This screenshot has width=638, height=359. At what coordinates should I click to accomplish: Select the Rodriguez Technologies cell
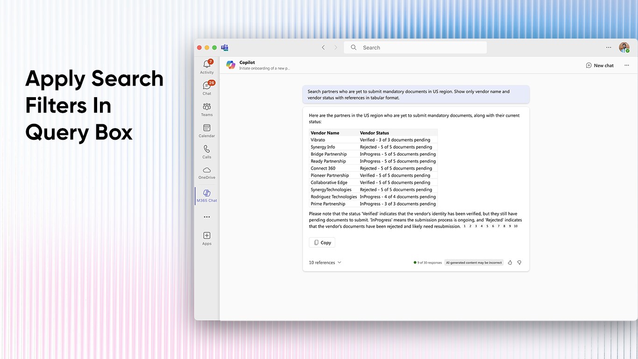click(333, 197)
